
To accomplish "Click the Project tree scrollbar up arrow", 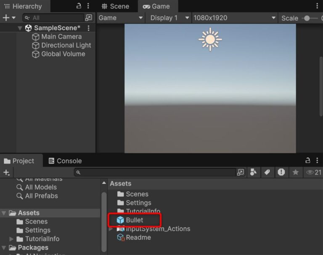I will (x=104, y=183).
